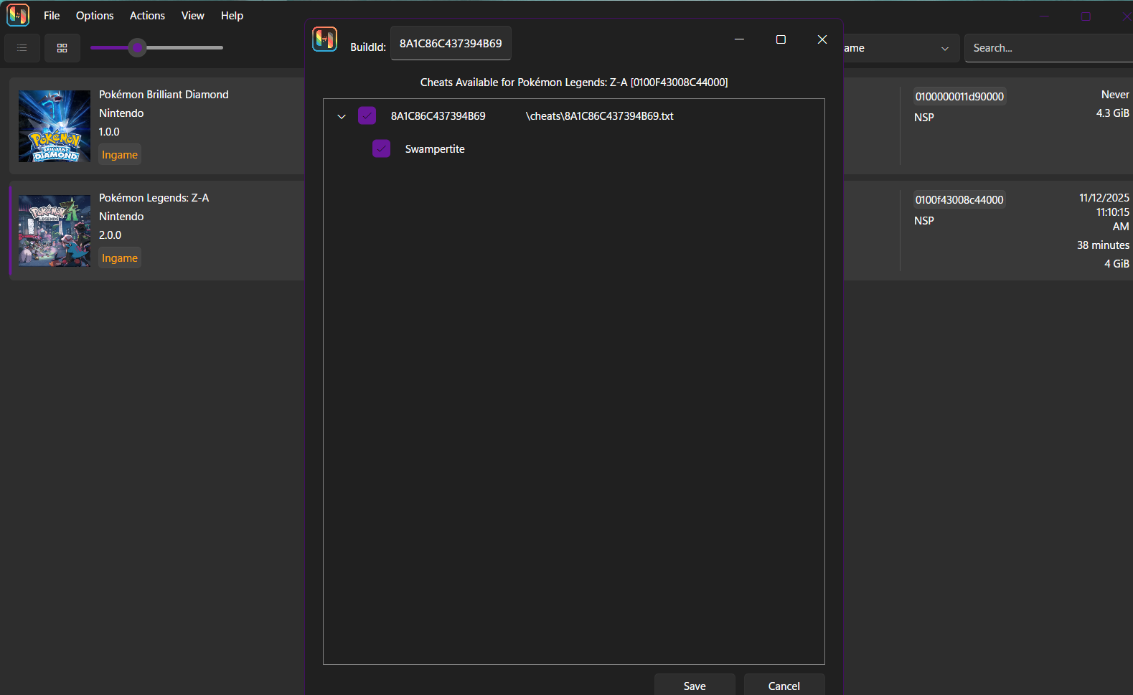The height and width of the screenshot is (695, 1133).
Task: Click version 2.0.0 of Legends: Z-A
Action: [x=110, y=235]
